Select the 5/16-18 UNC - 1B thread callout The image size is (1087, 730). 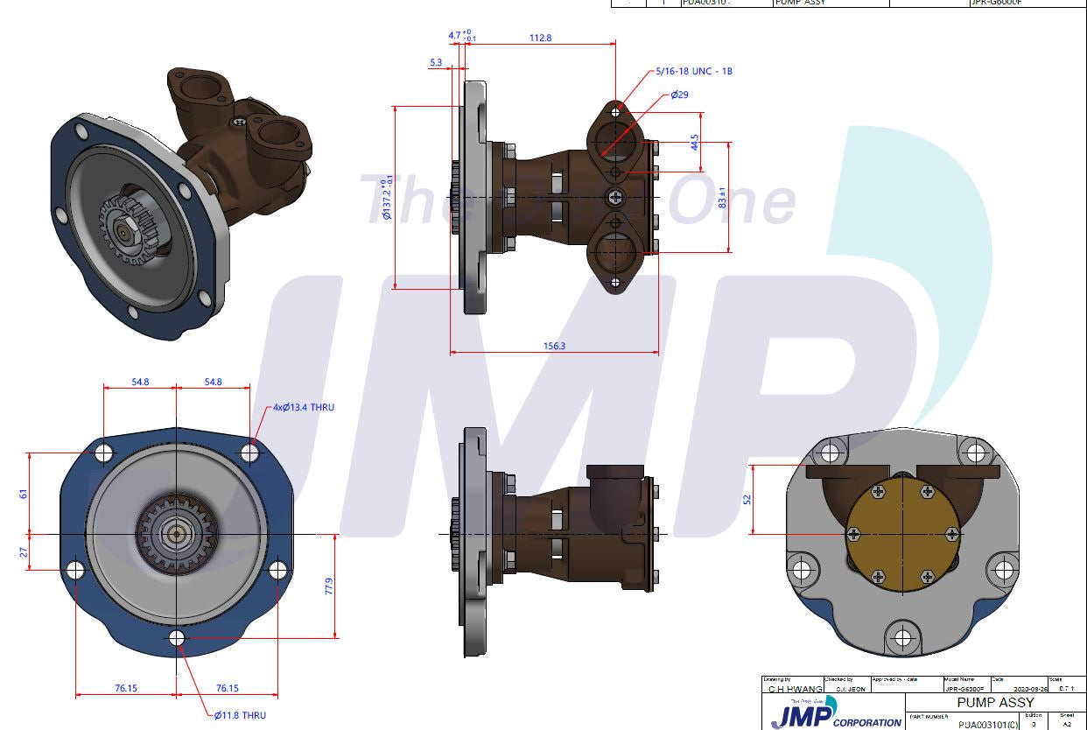[694, 71]
